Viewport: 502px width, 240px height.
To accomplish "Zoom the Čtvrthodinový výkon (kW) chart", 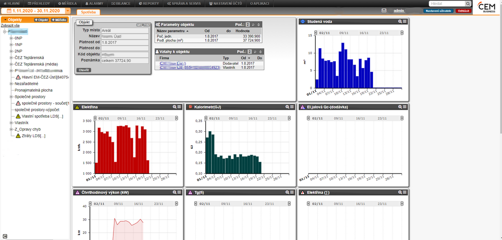I will point(175,192).
